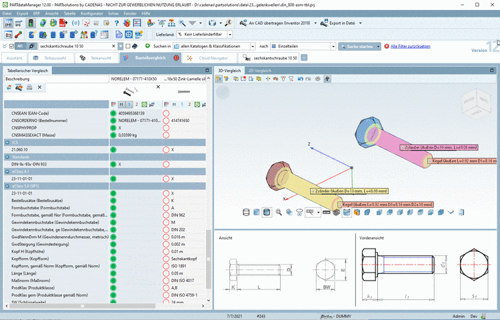Collapse the ICS group
The image size is (500, 320).
(x=7, y=143)
